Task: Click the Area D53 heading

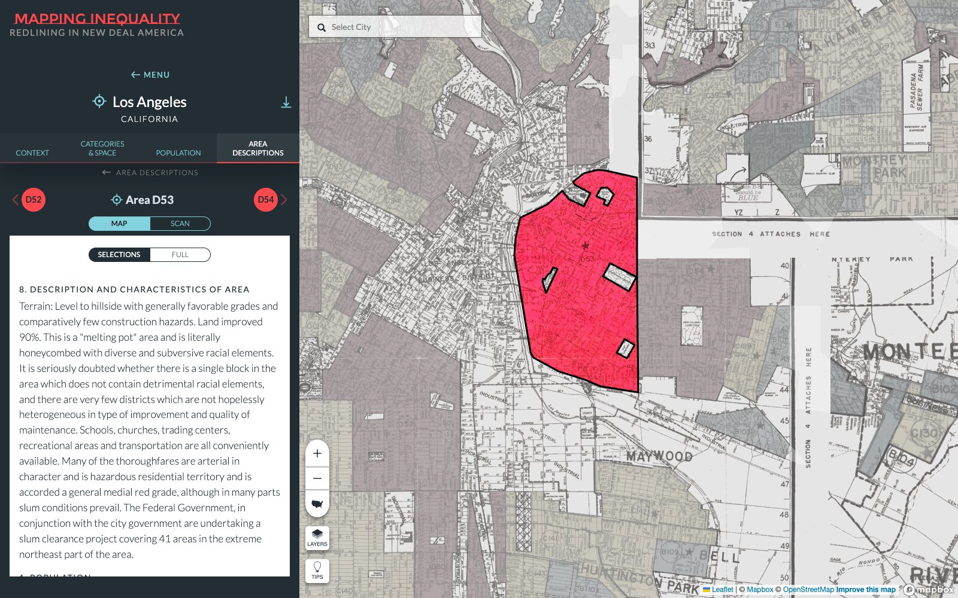Action: [x=150, y=200]
